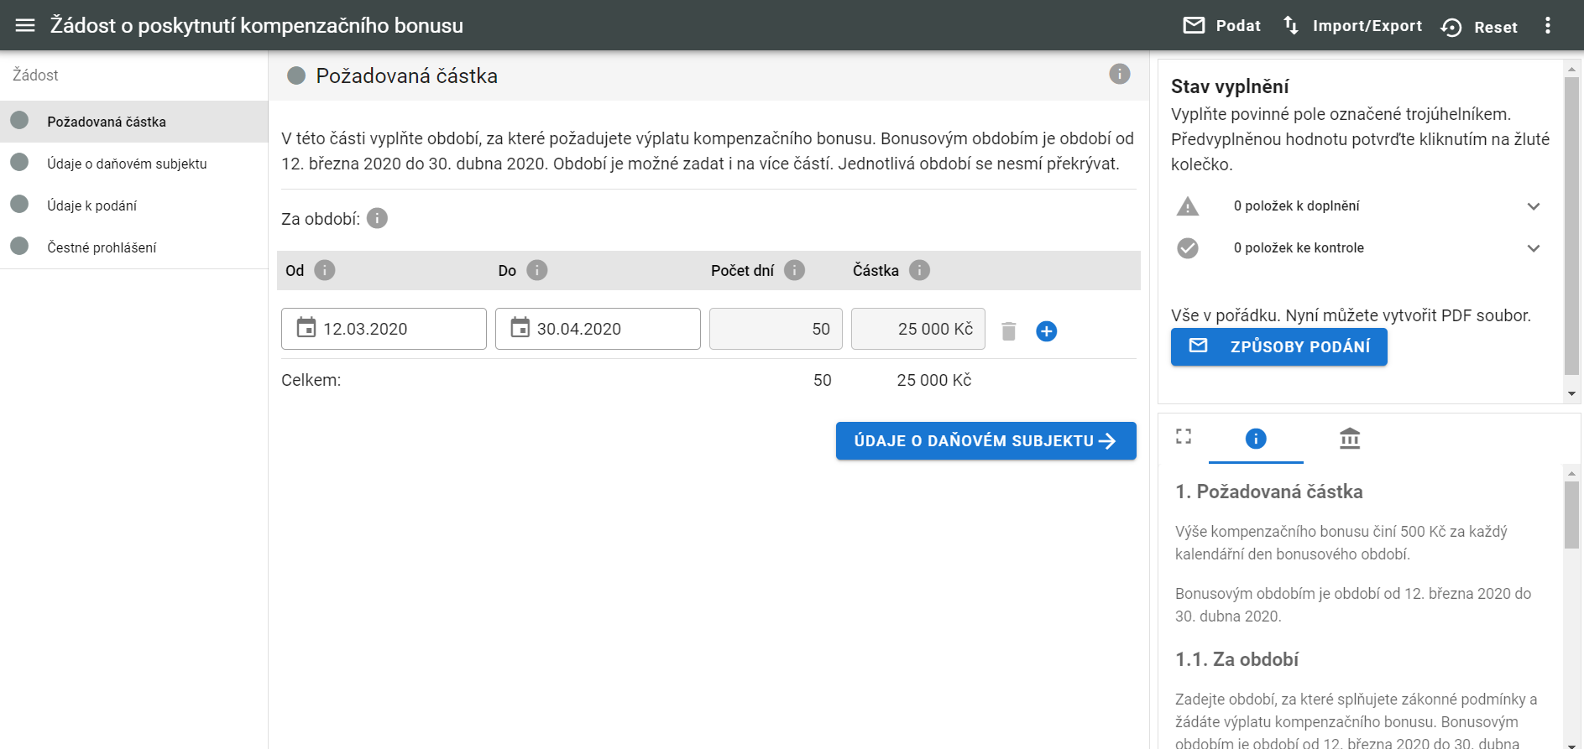Delete the period row with trash icon
This screenshot has height=749, width=1584.
1009,331
